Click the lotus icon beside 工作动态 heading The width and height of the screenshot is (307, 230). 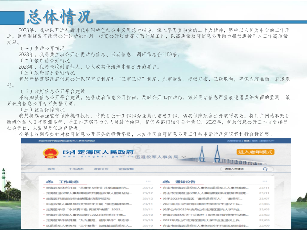coord(49,182)
